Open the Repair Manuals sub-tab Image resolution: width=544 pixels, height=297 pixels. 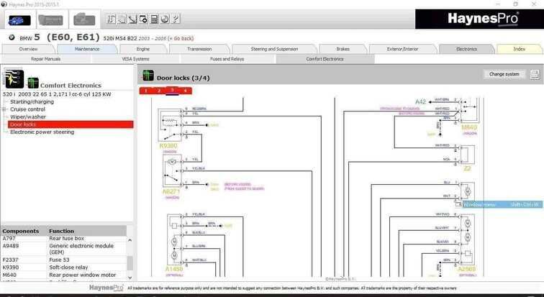pyautogui.click(x=46, y=59)
